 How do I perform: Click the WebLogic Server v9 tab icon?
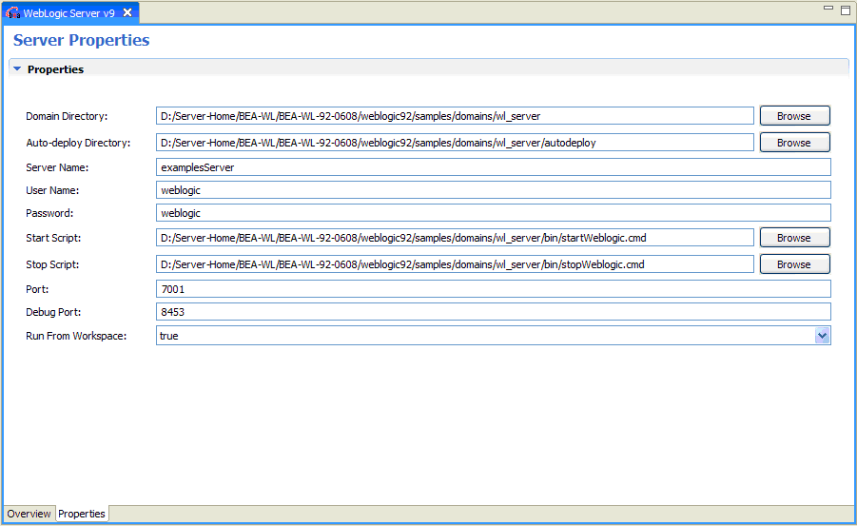(12, 13)
